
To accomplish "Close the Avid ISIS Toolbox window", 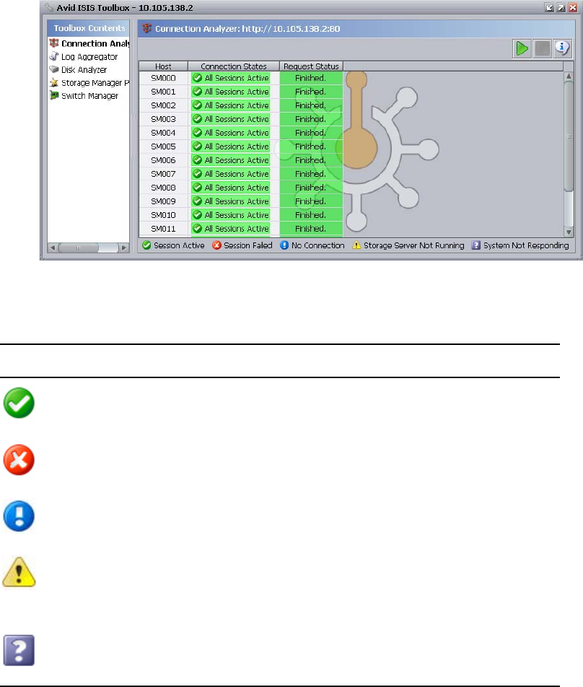I will pyautogui.click(x=573, y=7).
